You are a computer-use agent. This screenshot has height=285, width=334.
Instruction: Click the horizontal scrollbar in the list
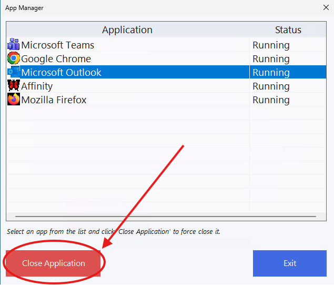point(167,216)
